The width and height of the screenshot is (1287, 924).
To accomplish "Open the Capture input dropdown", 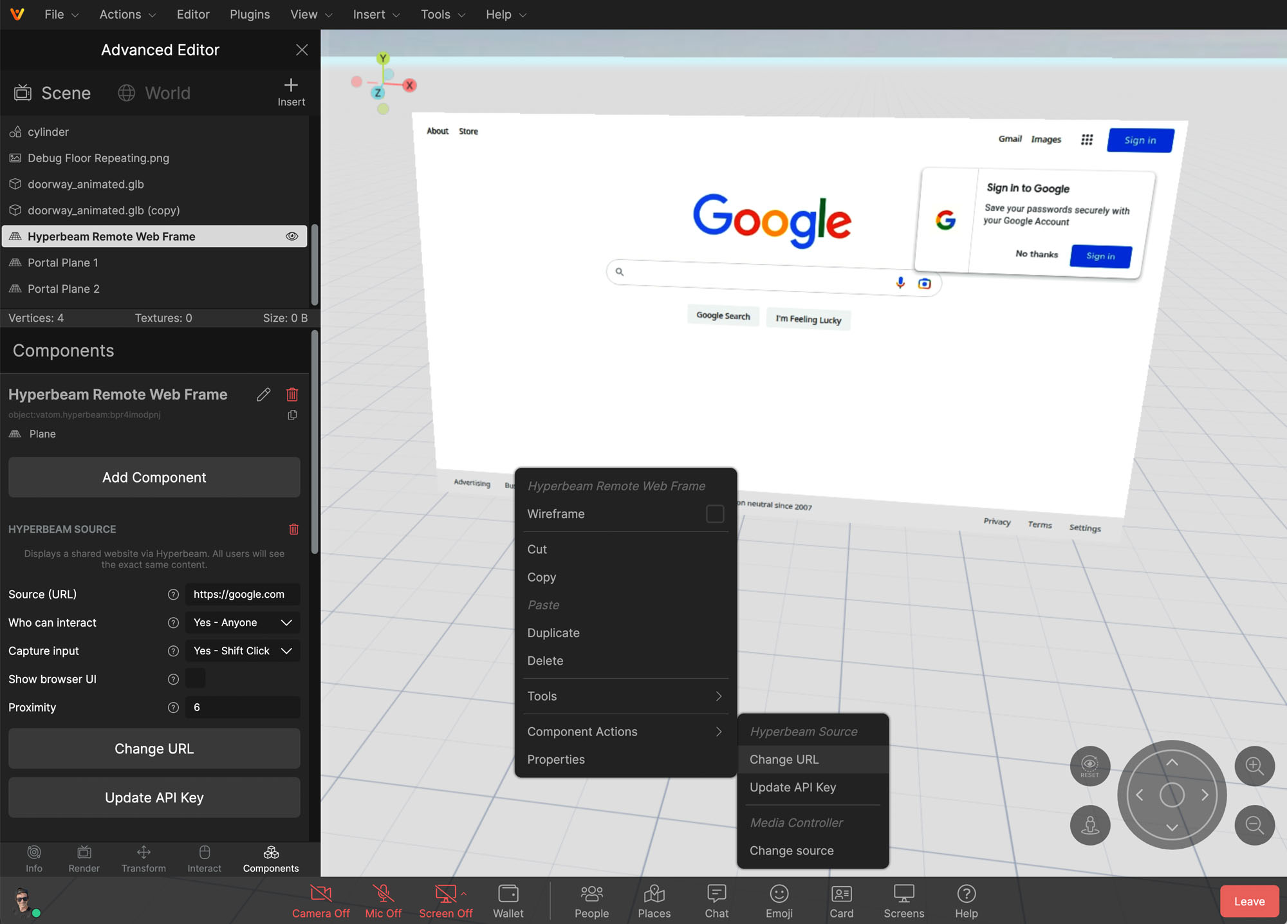I will [243, 651].
